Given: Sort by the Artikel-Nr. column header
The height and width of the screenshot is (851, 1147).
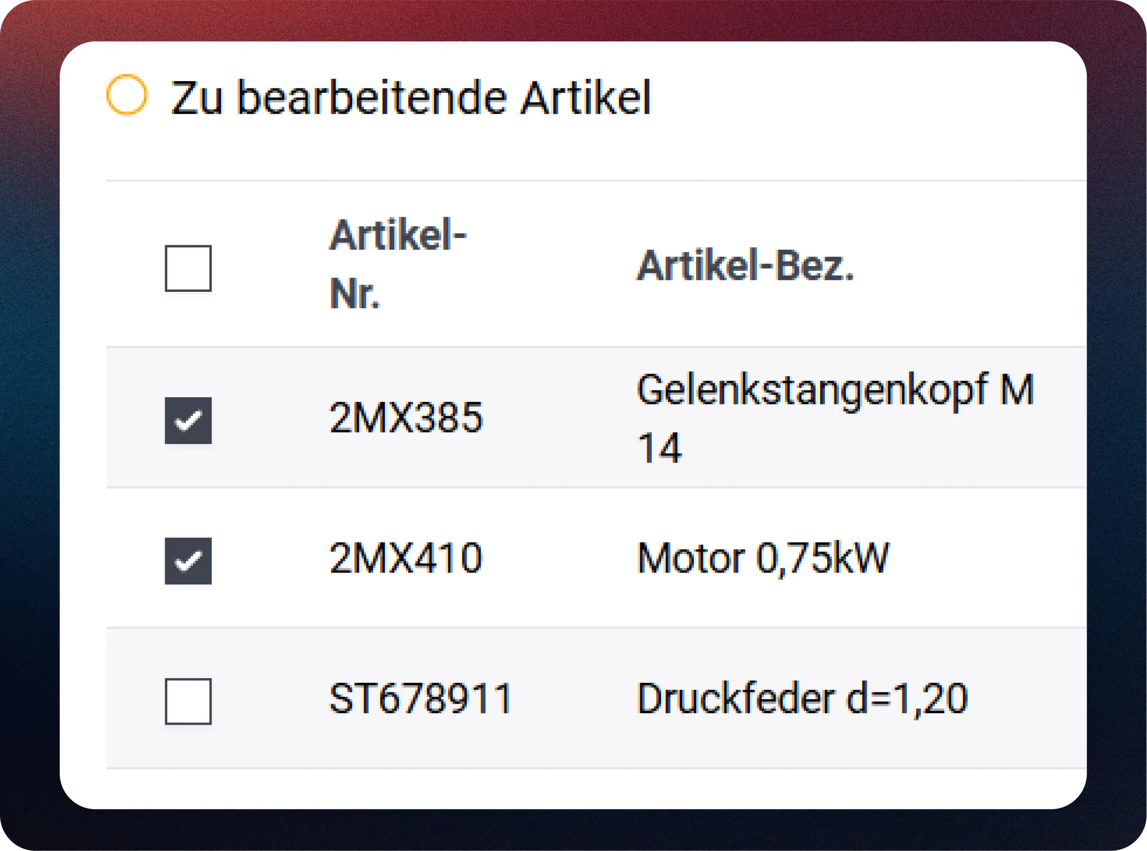Looking at the screenshot, I should coord(398,264).
